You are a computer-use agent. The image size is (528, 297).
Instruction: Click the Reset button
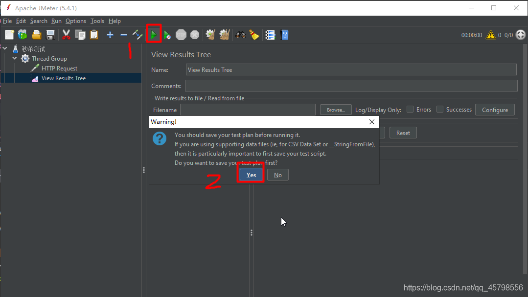[x=403, y=133]
